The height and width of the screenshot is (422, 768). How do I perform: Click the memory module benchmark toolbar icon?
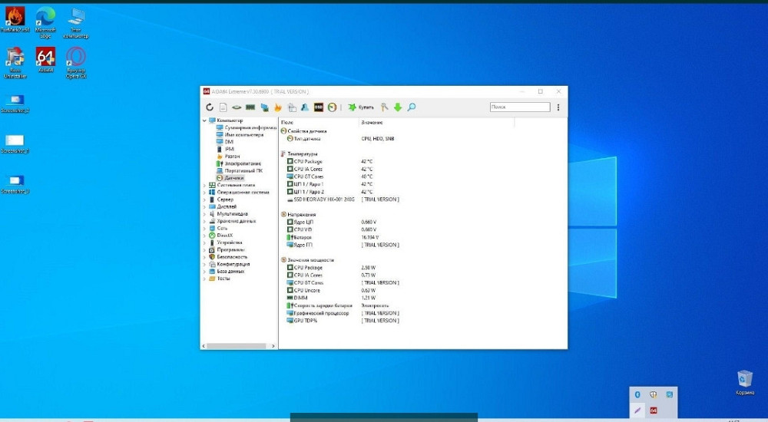tap(250, 107)
